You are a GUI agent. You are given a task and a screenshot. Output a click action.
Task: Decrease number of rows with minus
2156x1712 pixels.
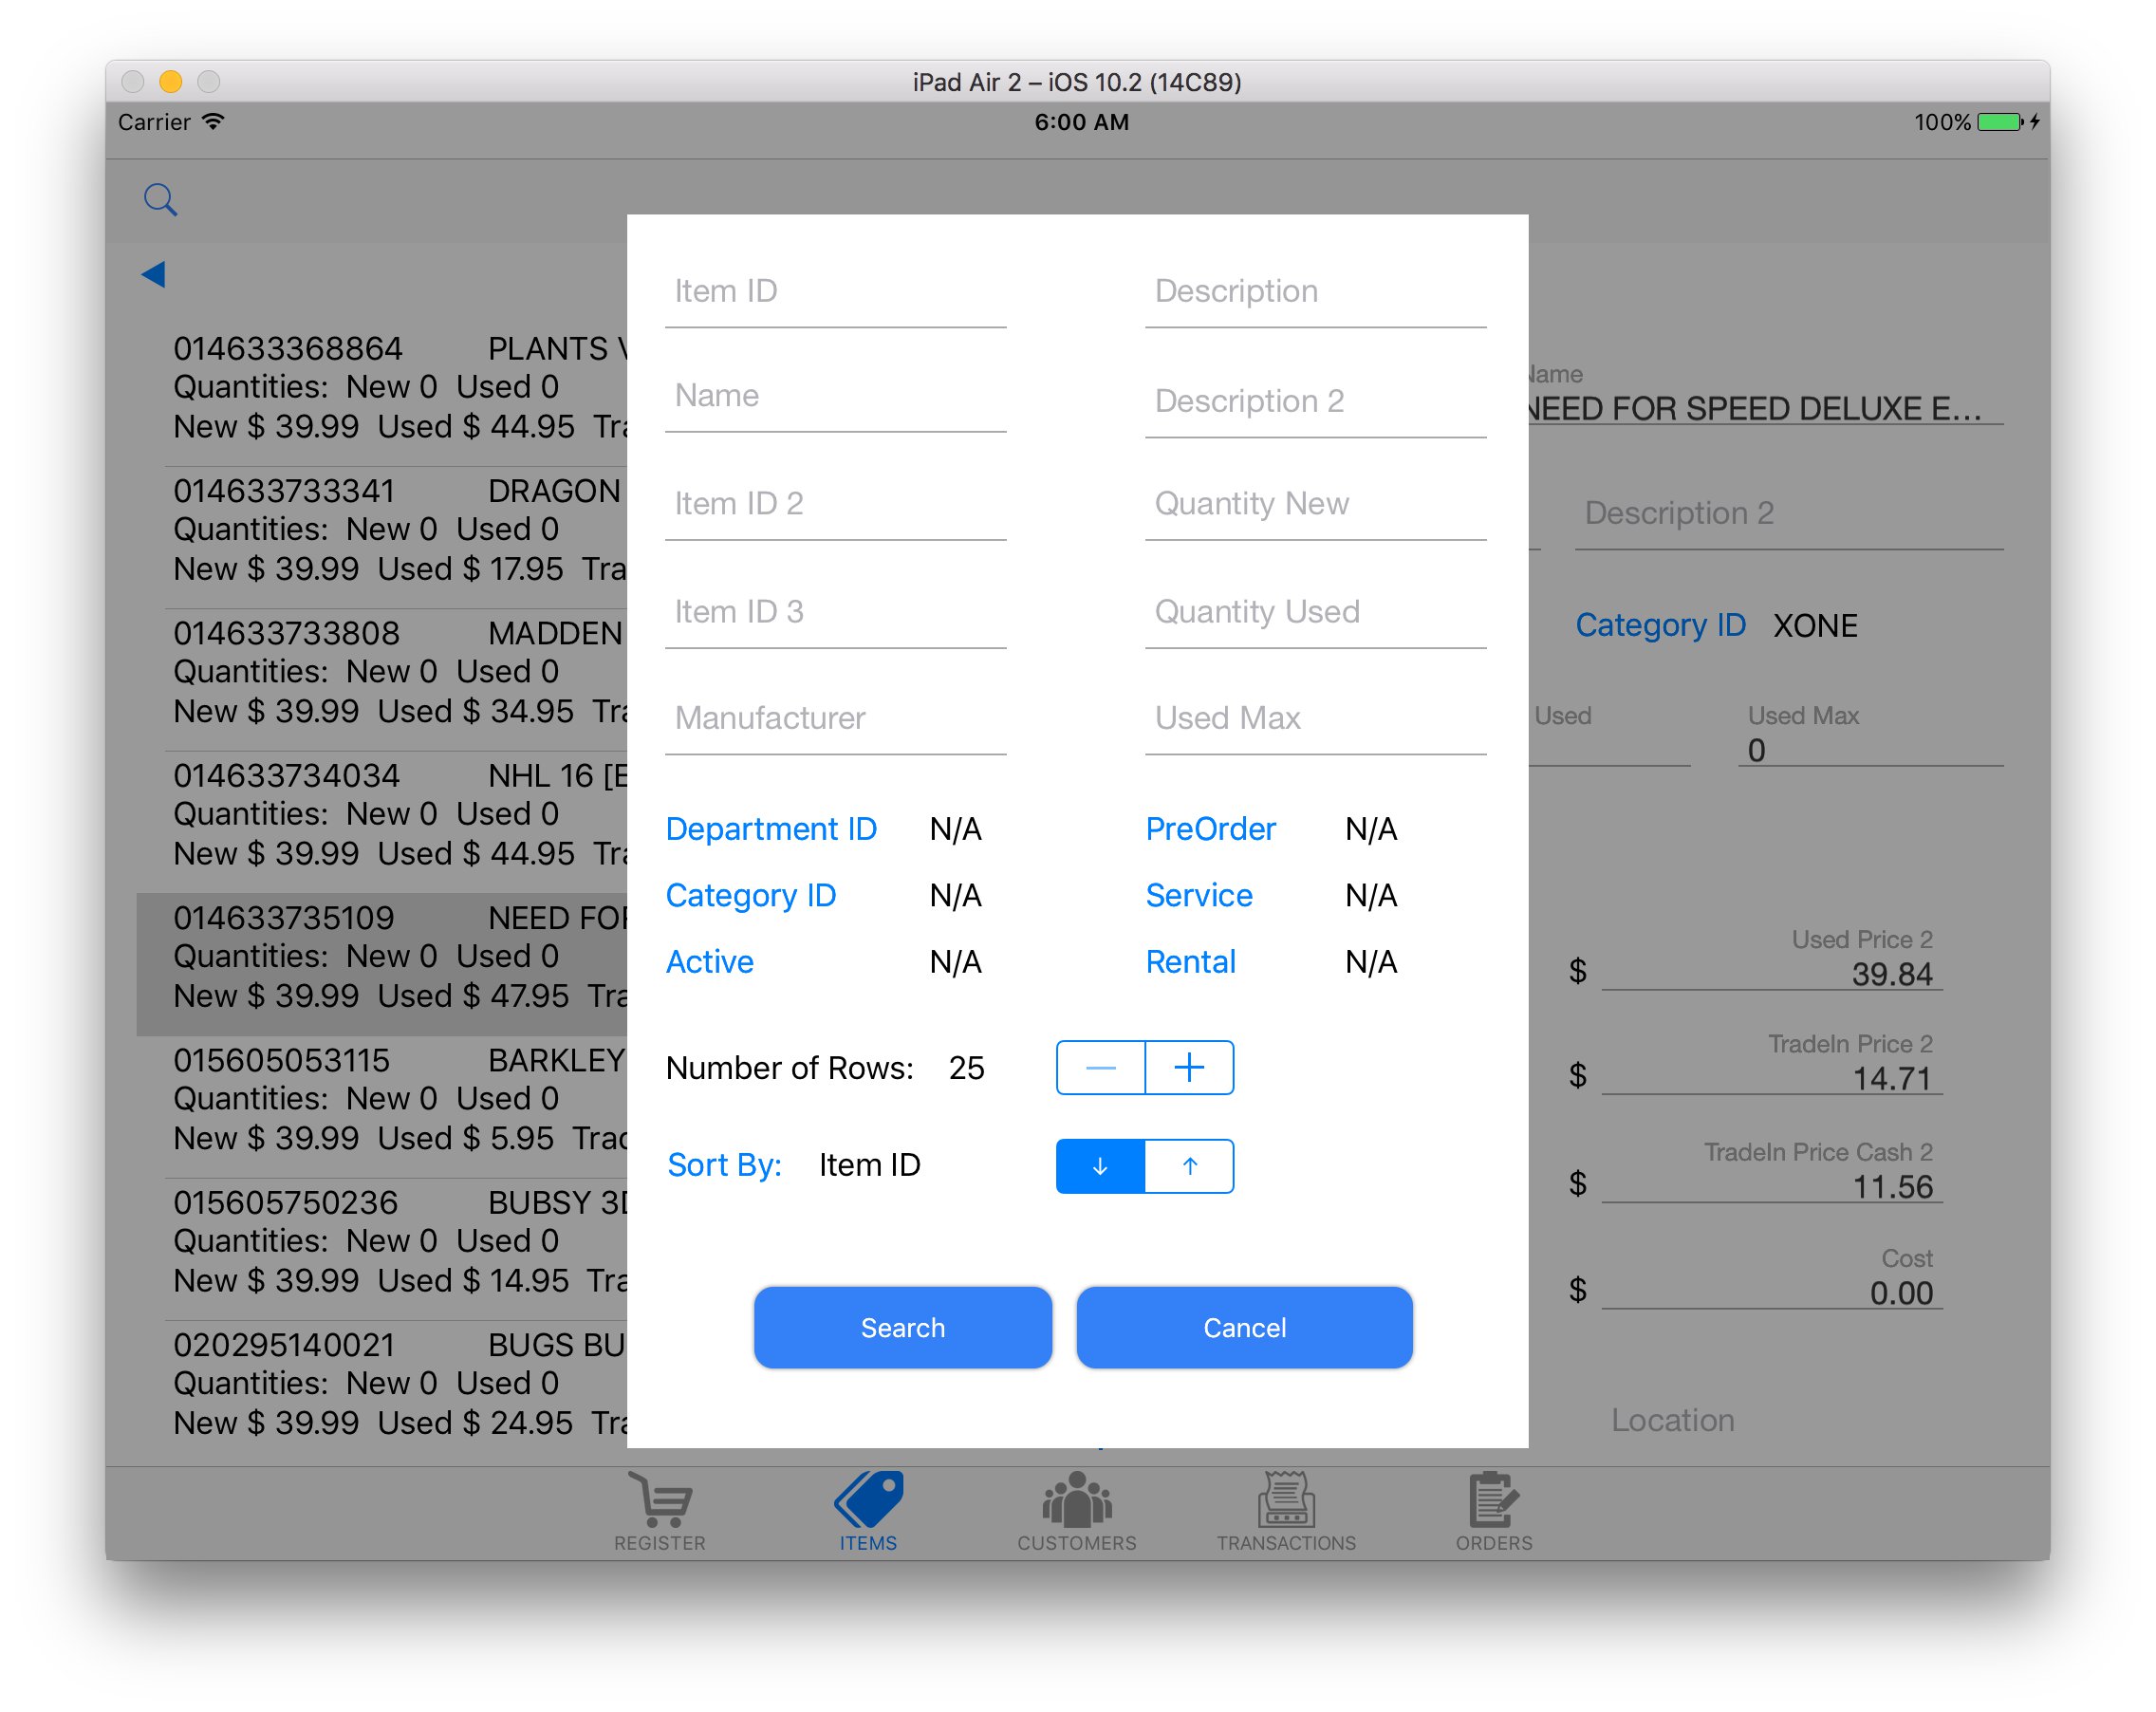click(1100, 1068)
